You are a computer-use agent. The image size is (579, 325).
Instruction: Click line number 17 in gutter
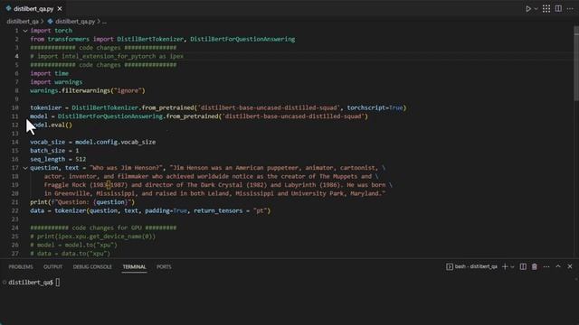coord(14,168)
